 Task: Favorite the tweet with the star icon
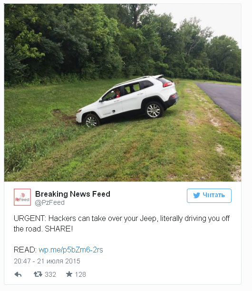point(69,274)
